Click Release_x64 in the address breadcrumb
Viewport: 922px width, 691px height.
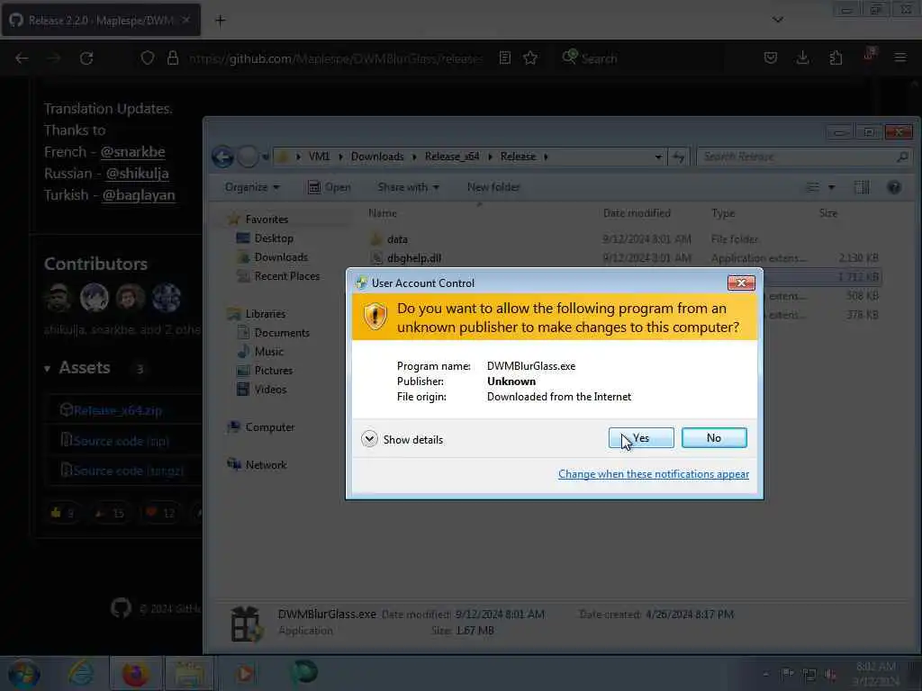coord(452,157)
